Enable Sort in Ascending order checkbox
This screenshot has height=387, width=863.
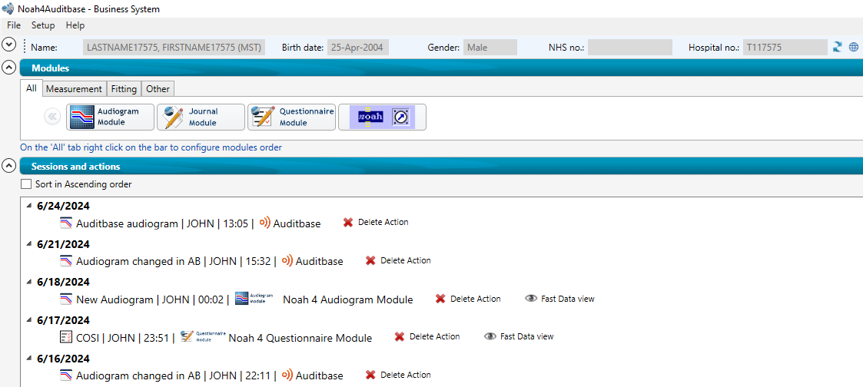[x=25, y=184]
